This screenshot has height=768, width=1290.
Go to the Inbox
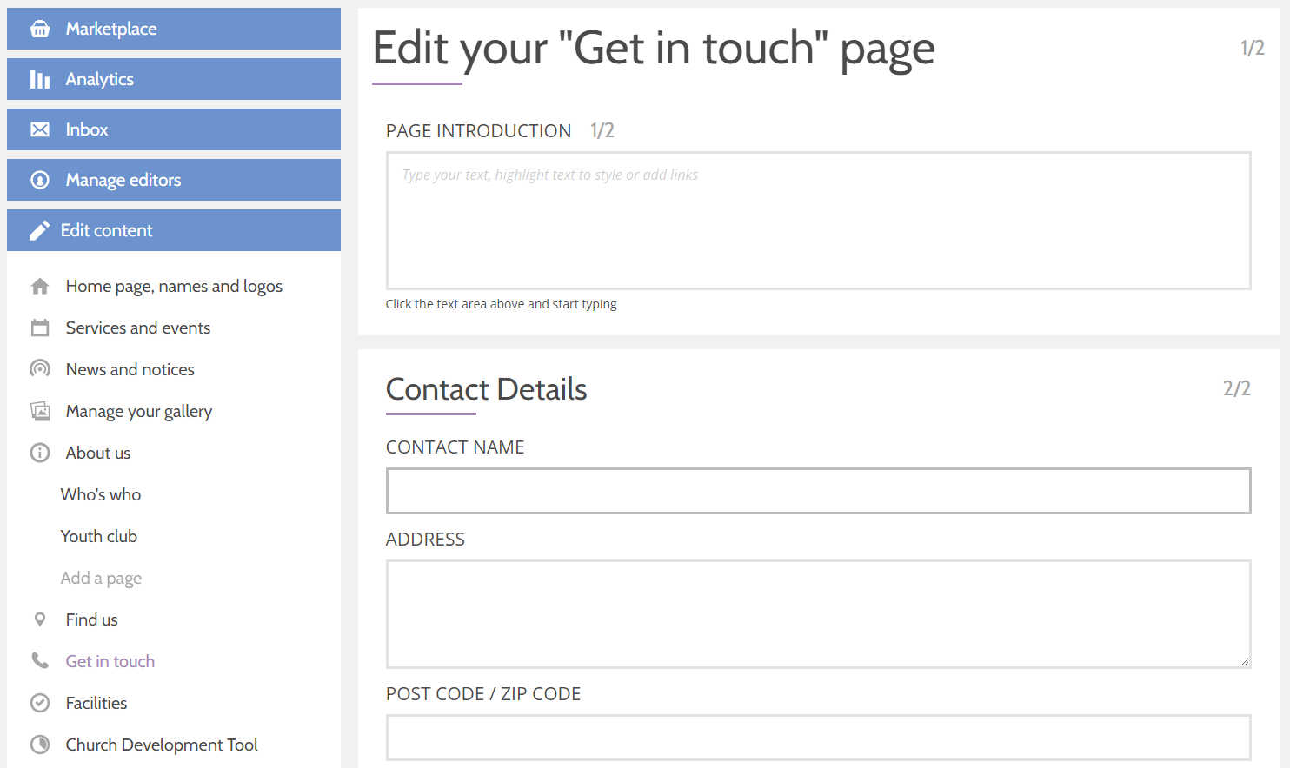[x=174, y=129]
